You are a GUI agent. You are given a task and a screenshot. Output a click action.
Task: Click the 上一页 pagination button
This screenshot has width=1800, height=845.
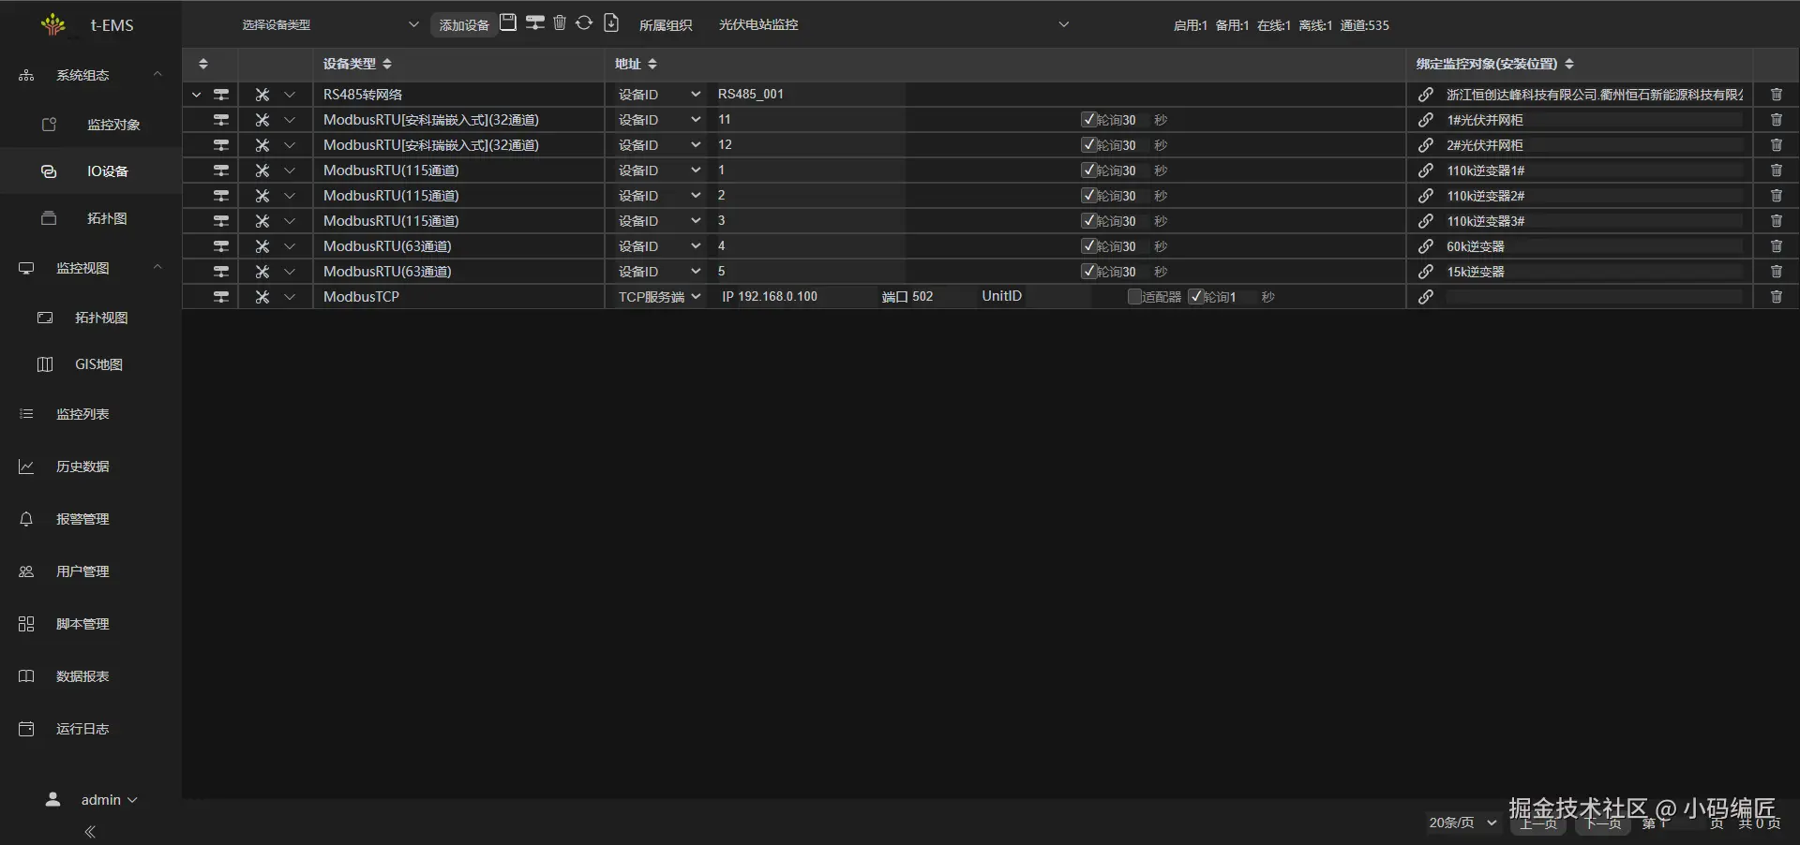(1538, 823)
